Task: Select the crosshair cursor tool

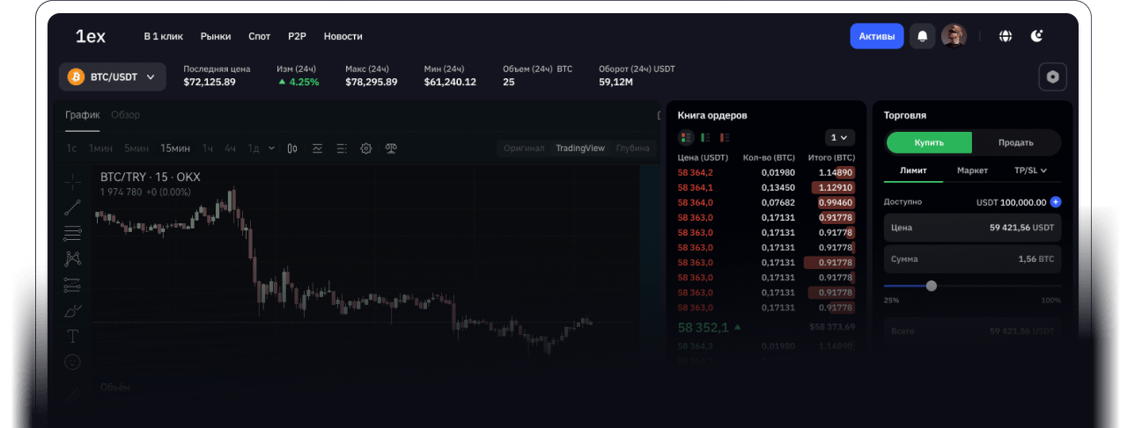Action: click(72, 182)
